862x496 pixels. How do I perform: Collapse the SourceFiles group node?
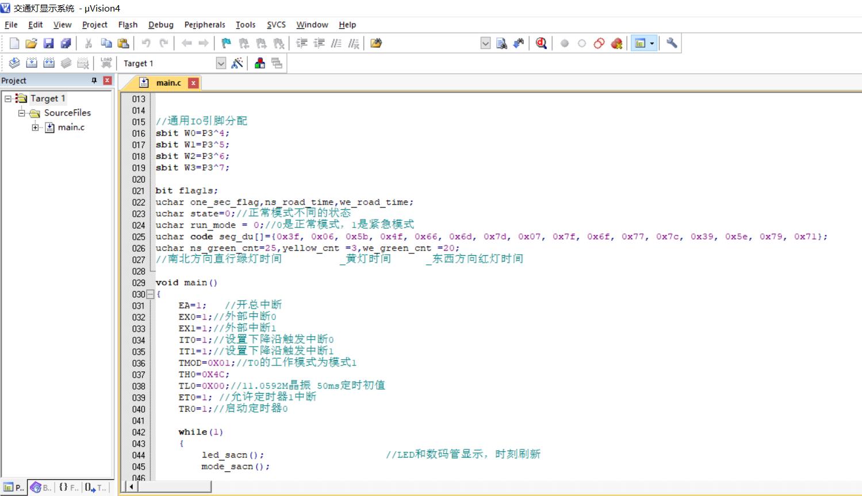coord(22,113)
